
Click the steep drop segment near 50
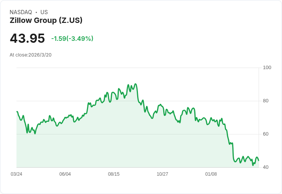tap(233, 151)
